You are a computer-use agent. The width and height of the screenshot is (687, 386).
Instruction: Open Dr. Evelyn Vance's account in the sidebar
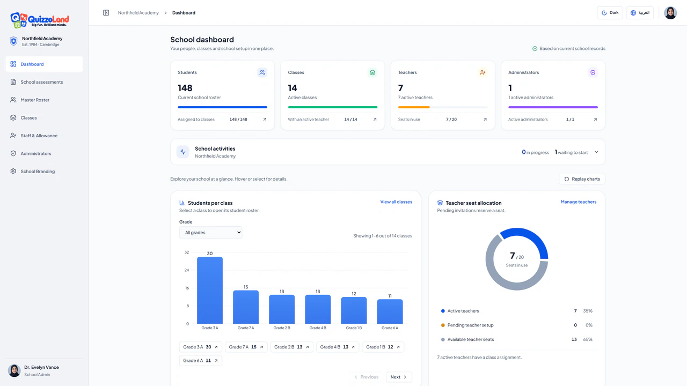44,370
